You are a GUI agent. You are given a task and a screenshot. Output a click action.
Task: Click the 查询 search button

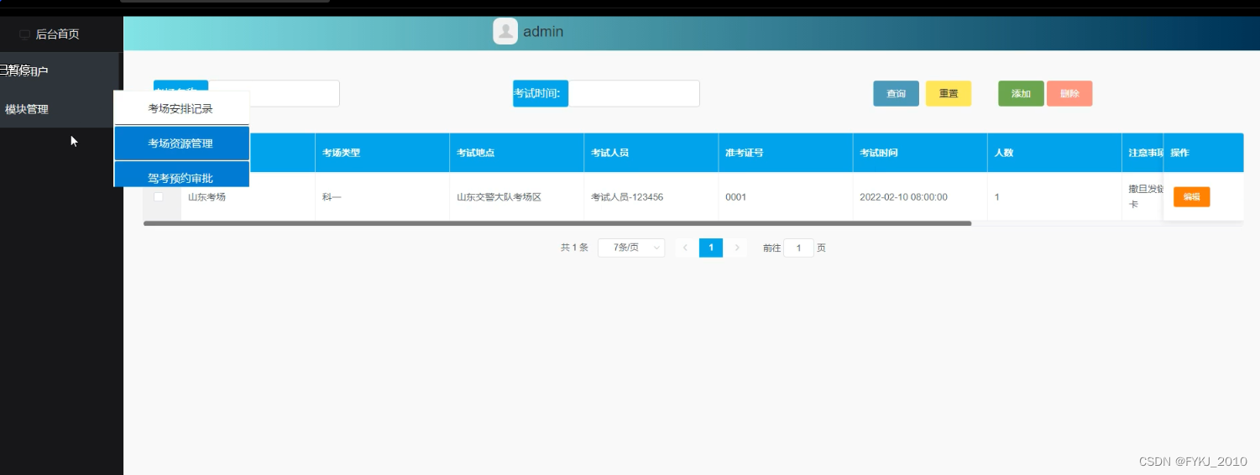(x=896, y=93)
